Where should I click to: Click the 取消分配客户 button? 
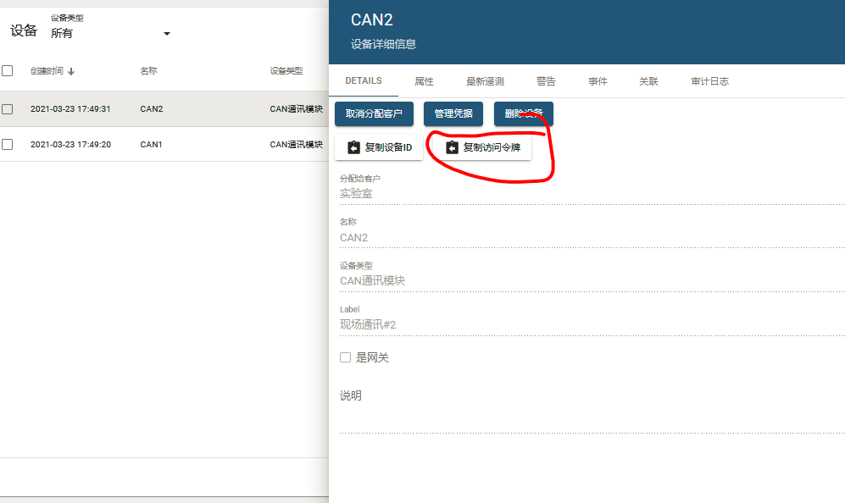click(374, 113)
